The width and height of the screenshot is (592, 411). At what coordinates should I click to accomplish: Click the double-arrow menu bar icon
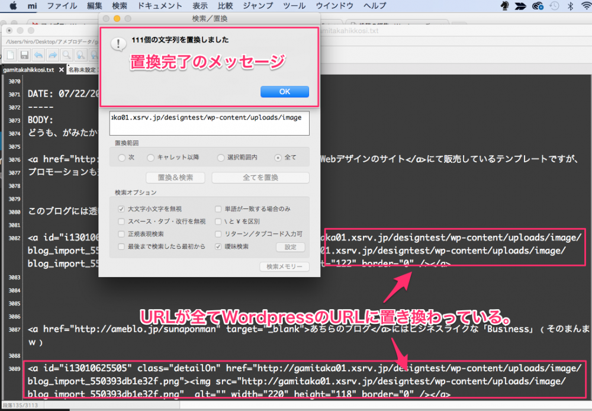pos(520,6)
